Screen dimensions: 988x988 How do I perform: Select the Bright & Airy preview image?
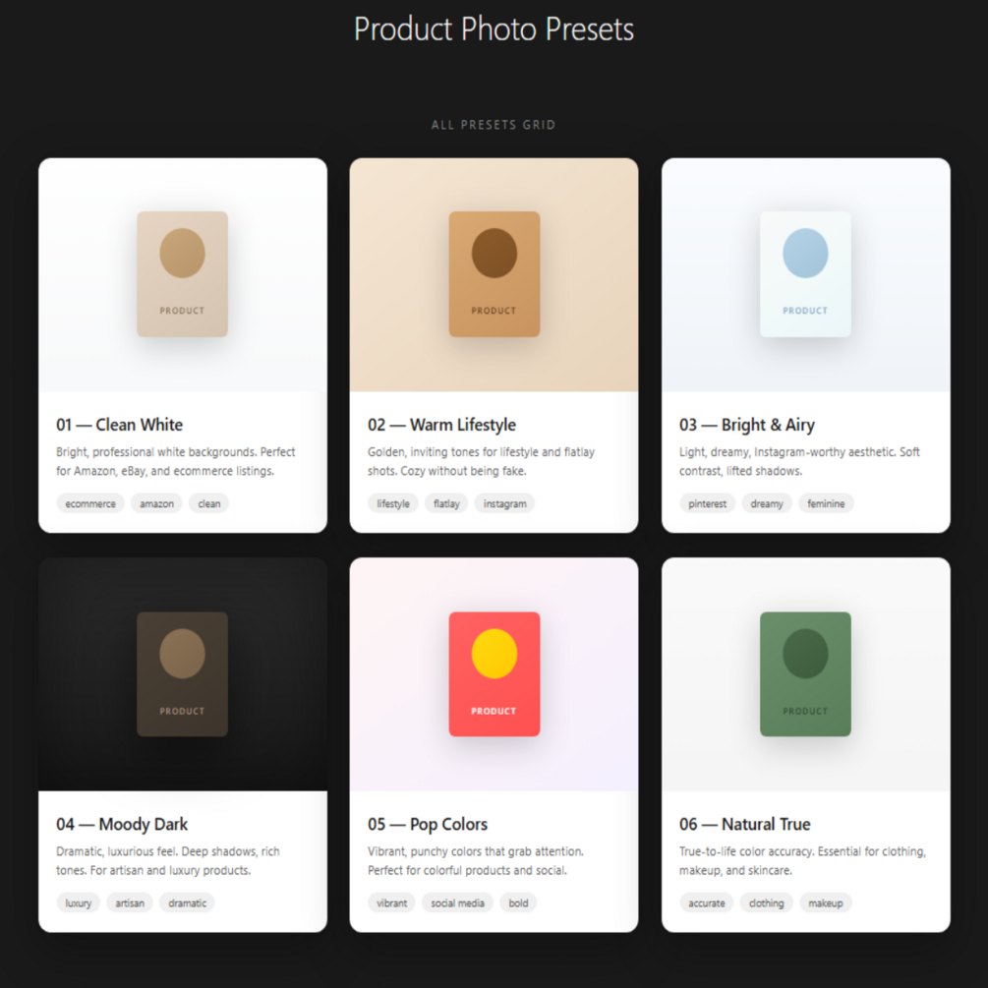805,274
